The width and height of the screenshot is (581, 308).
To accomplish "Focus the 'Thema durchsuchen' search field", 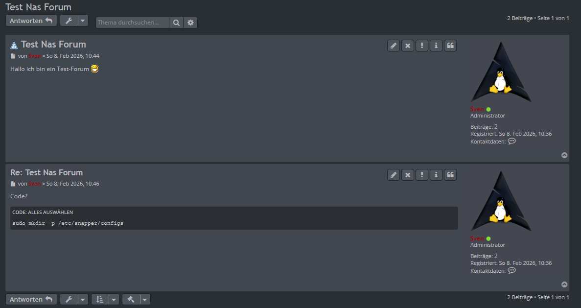I will [x=132, y=23].
